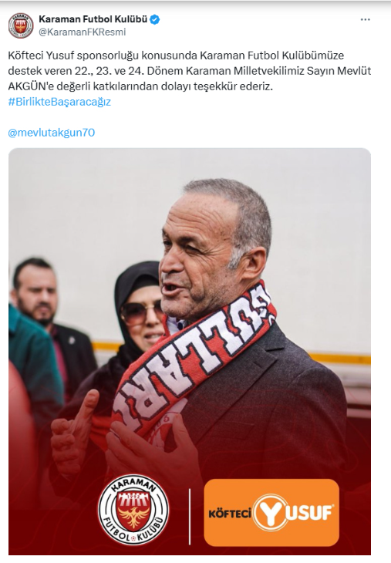Viewport: 391px width, 563px height.
Task: Click the KÖFTECİ word in sponsor logo
Action: pyautogui.click(x=230, y=514)
